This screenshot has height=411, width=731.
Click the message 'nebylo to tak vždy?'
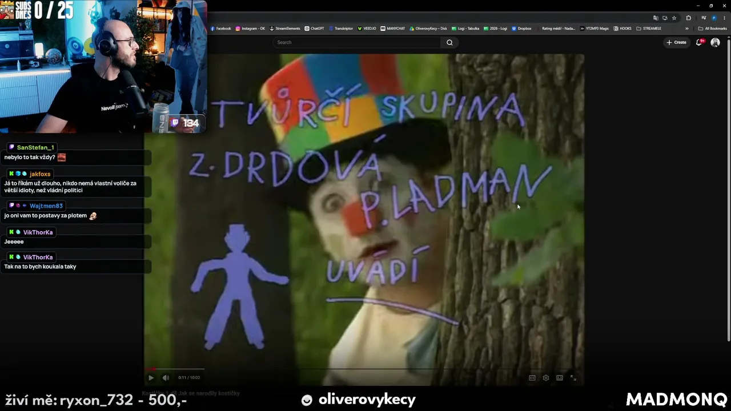(x=30, y=158)
